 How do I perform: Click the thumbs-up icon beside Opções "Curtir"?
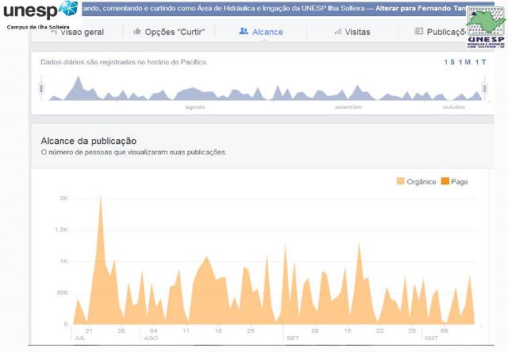[x=137, y=32]
